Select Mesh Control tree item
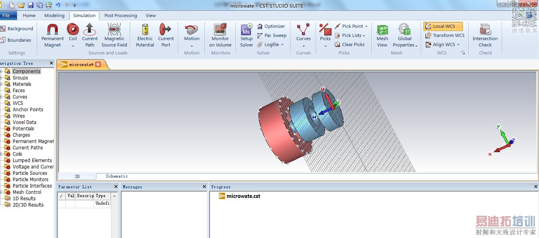Viewport: 539px width, 238px height. click(x=27, y=192)
